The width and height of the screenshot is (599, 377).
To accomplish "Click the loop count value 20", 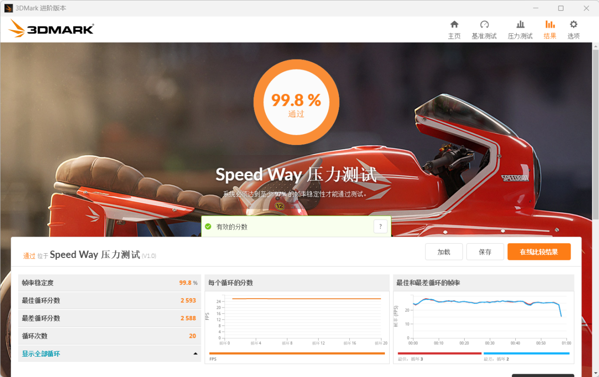I will (192, 336).
